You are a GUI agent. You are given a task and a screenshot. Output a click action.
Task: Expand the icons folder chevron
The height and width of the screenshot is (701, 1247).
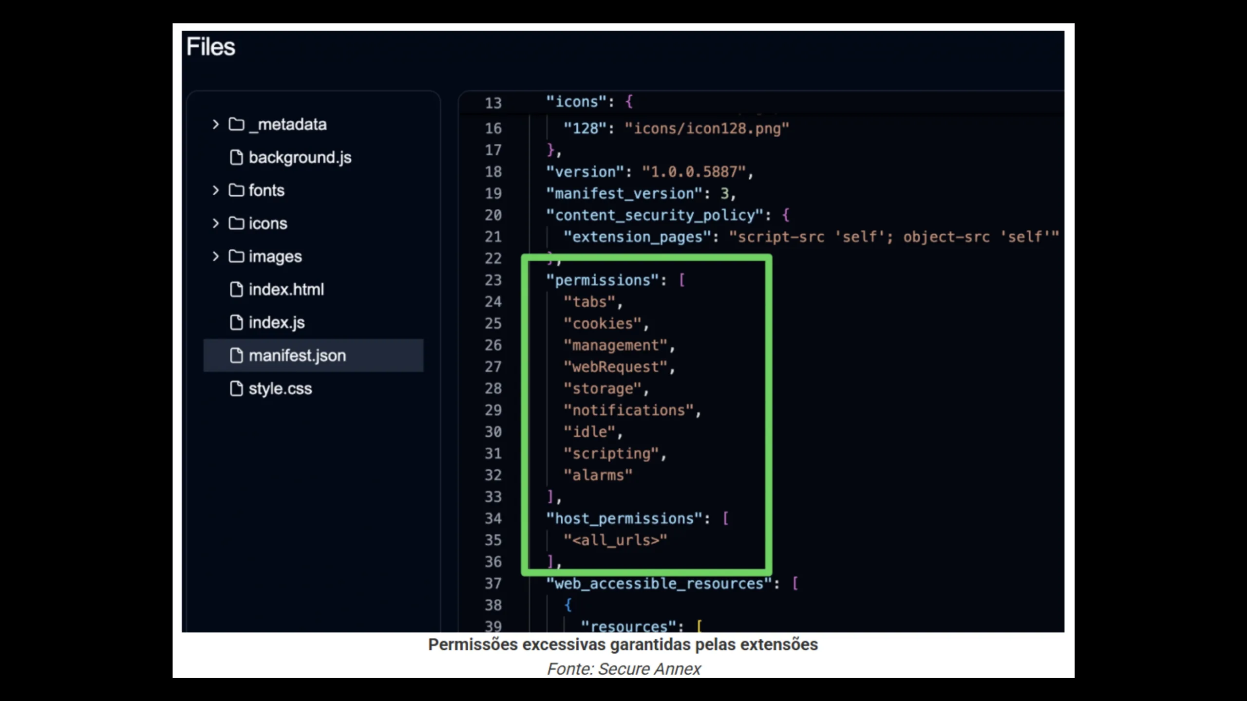(216, 223)
